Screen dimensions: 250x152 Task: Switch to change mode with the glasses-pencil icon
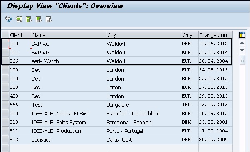pyautogui.click(x=9, y=20)
